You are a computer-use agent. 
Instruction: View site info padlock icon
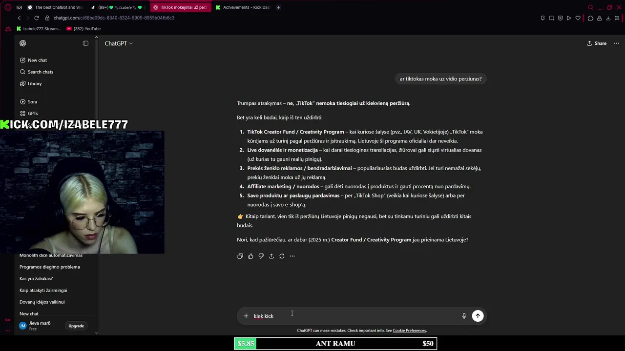click(47, 18)
